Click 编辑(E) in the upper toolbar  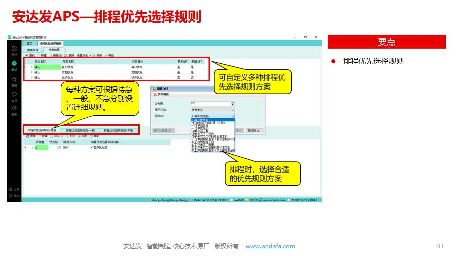(x=55, y=55)
